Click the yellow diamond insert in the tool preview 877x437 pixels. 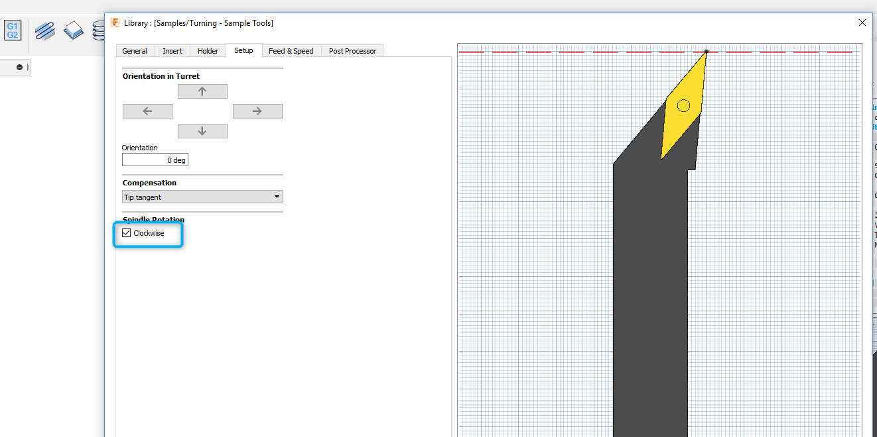click(x=682, y=106)
